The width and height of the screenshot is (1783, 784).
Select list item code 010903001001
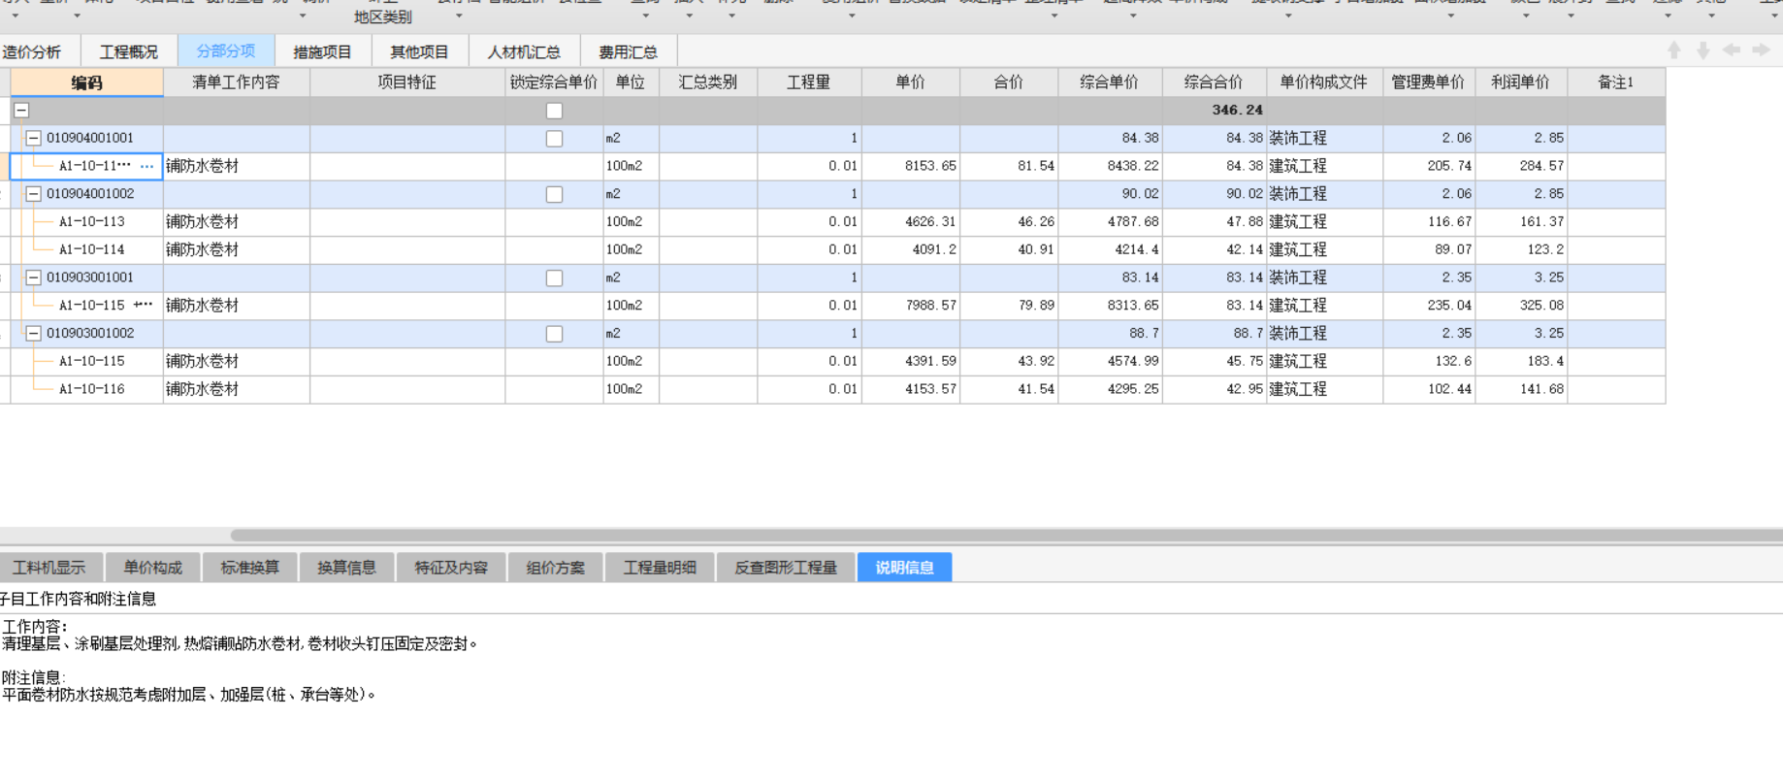click(x=90, y=278)
